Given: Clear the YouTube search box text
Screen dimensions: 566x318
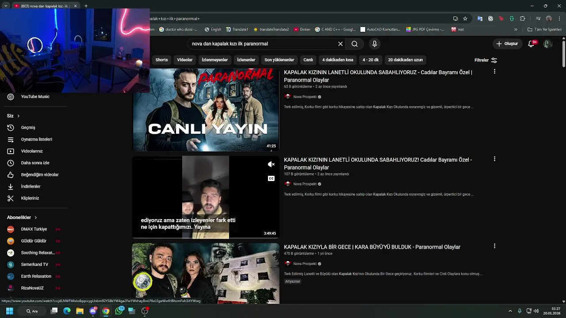Looking at the screenshot, I should pyautogui.click(x=340, y=44).
